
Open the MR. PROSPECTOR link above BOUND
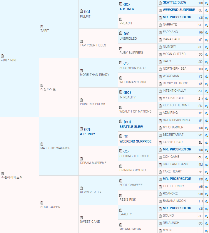tap(177, 208)
